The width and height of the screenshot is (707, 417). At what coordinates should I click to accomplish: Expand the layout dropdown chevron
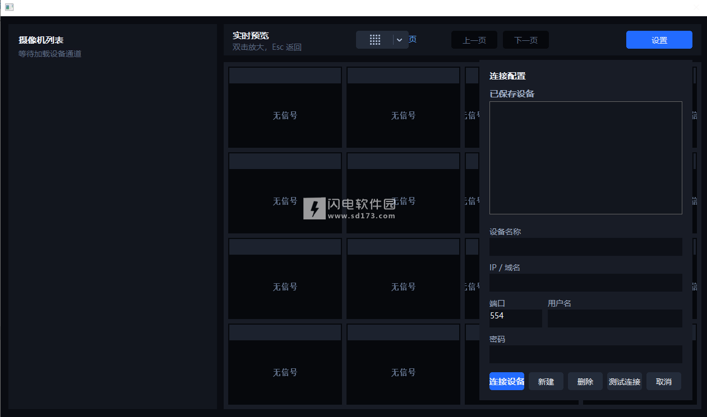[x=400, y=40]
